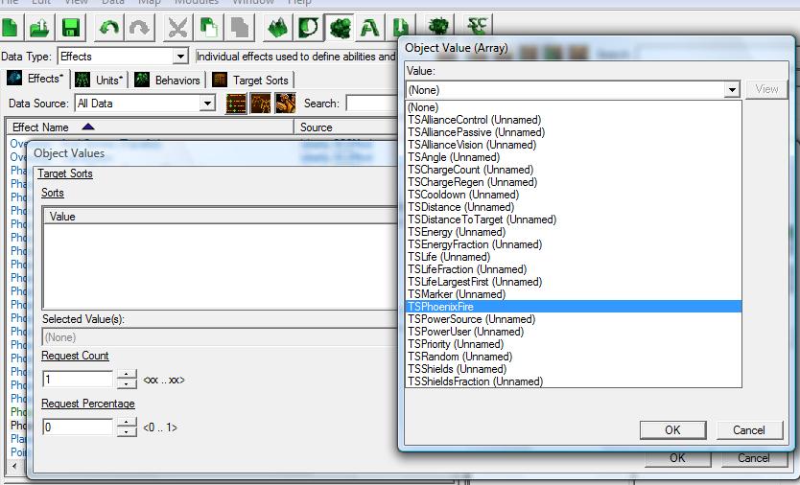Click OK in the Object Value (Array) dialog
This screenshot has height=485, width=800.
click(x=672, y=430)
